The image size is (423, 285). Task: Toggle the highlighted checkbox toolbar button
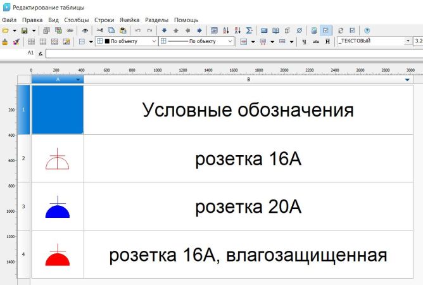click(325, 30)
